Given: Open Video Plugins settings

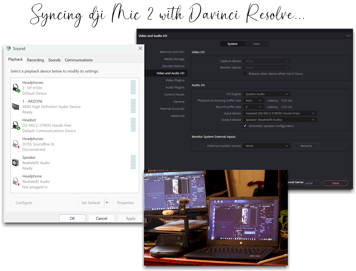Looking at the screenshot, I should (x=175, y=80).
